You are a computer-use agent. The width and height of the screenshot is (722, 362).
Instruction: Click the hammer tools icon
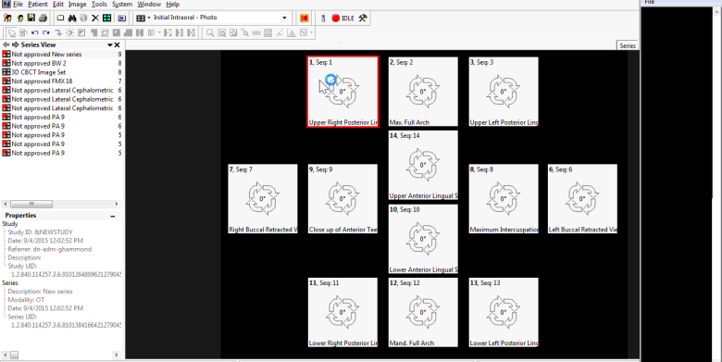pyautogui.click(x=363, y=18)
